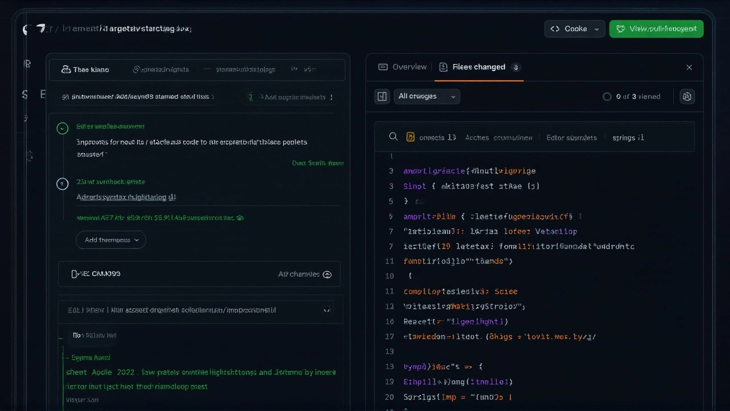Image resolution: width=730 pixels, height=411 pixels.
Task: Open the file tree sidebar toggle icon
Action: (x=382, y=96)
